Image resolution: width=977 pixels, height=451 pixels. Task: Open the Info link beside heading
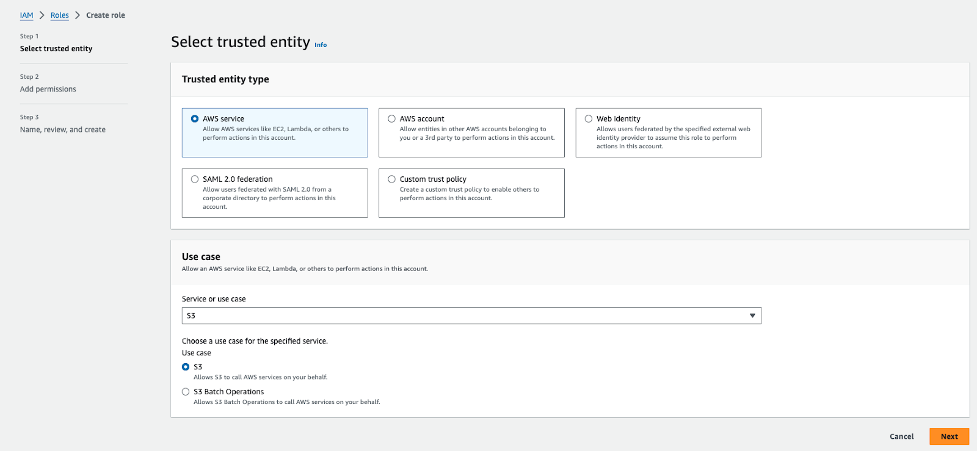[321, 45]
